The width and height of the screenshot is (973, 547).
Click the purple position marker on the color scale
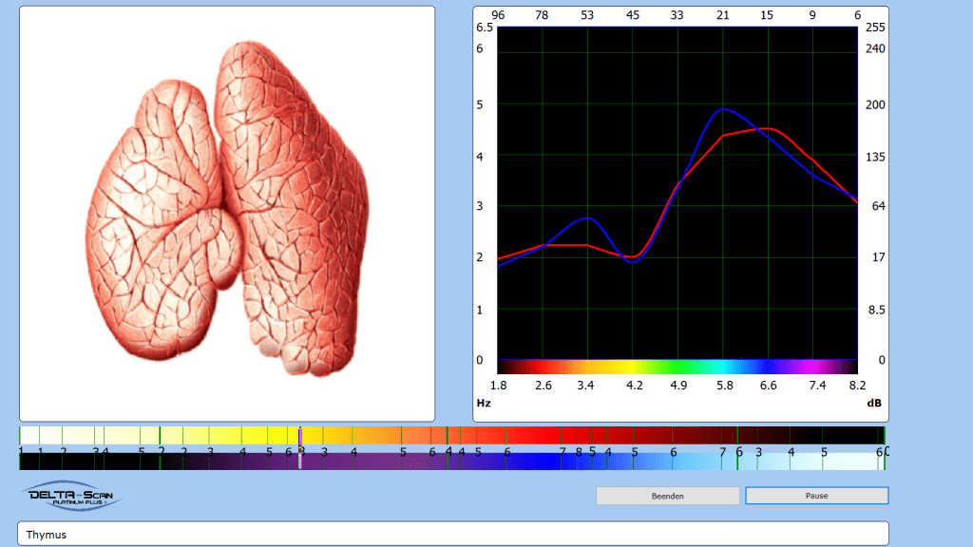click(300, 435)
